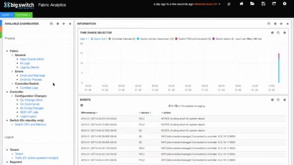
Task: Click info icon of Time Range Selector panel
Action: pos(272,33)
